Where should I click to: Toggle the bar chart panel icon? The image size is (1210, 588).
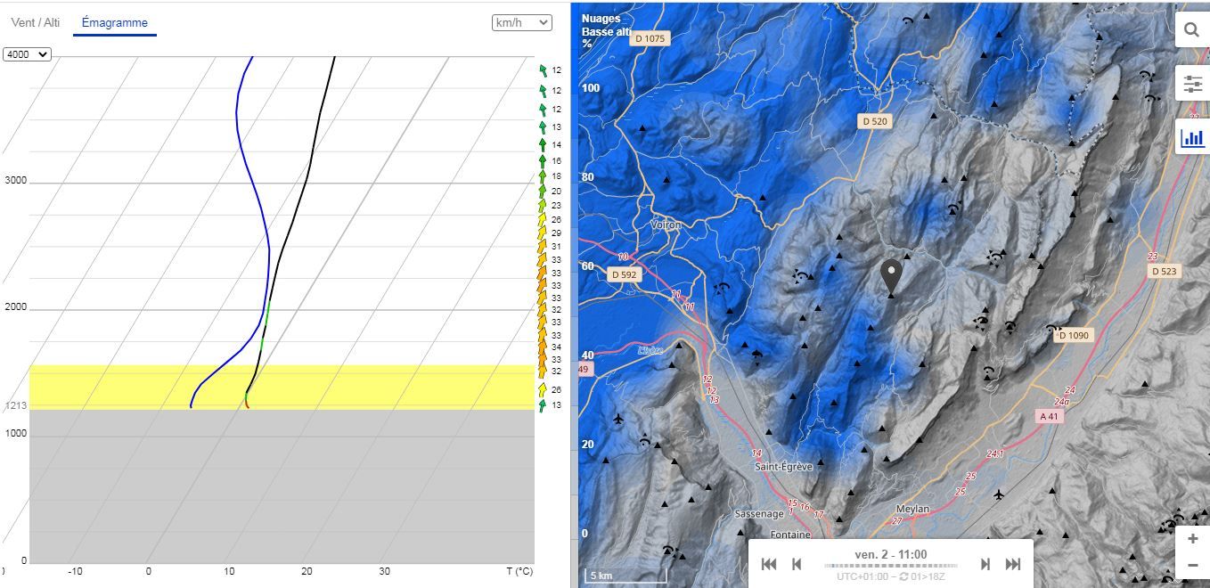(x=1192, y=137)
